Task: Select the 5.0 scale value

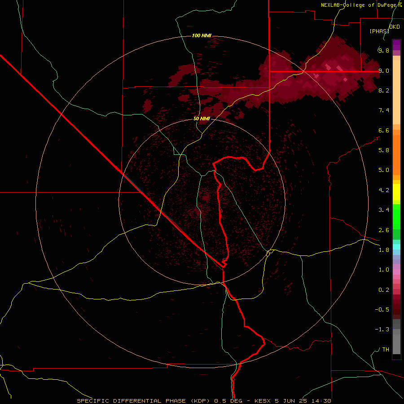Action: click(x=384, y=170)
